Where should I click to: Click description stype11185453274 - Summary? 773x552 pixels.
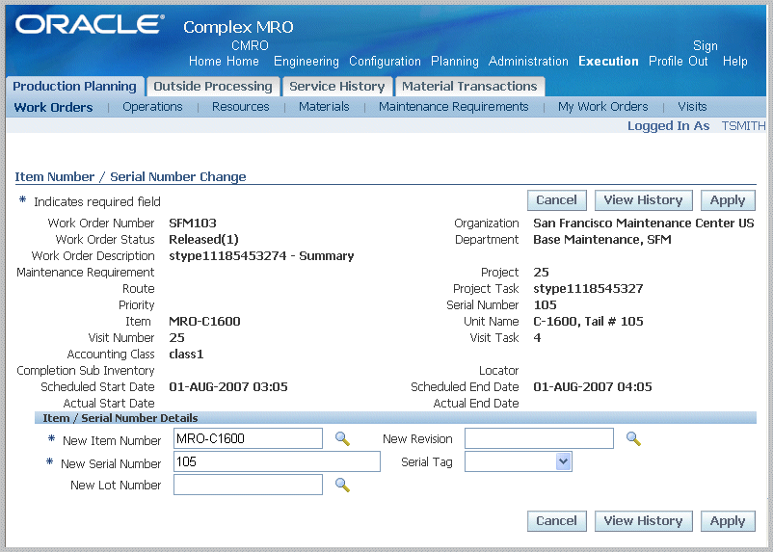click(261, 256)
